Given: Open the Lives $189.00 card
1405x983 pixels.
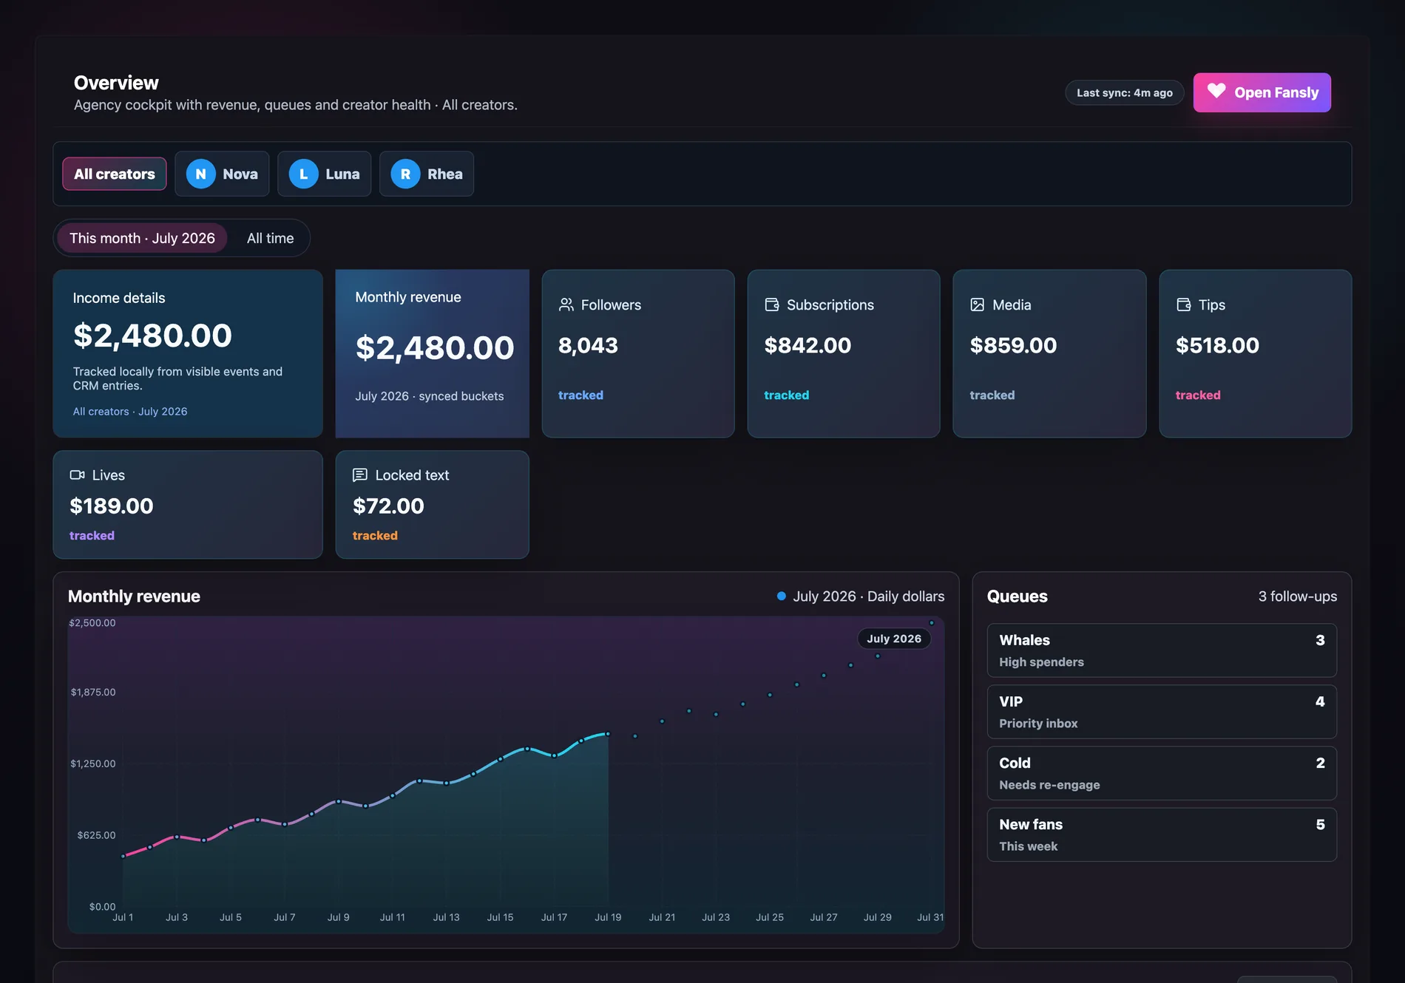Looking at the screenshot, I should [x=188, y=505].
